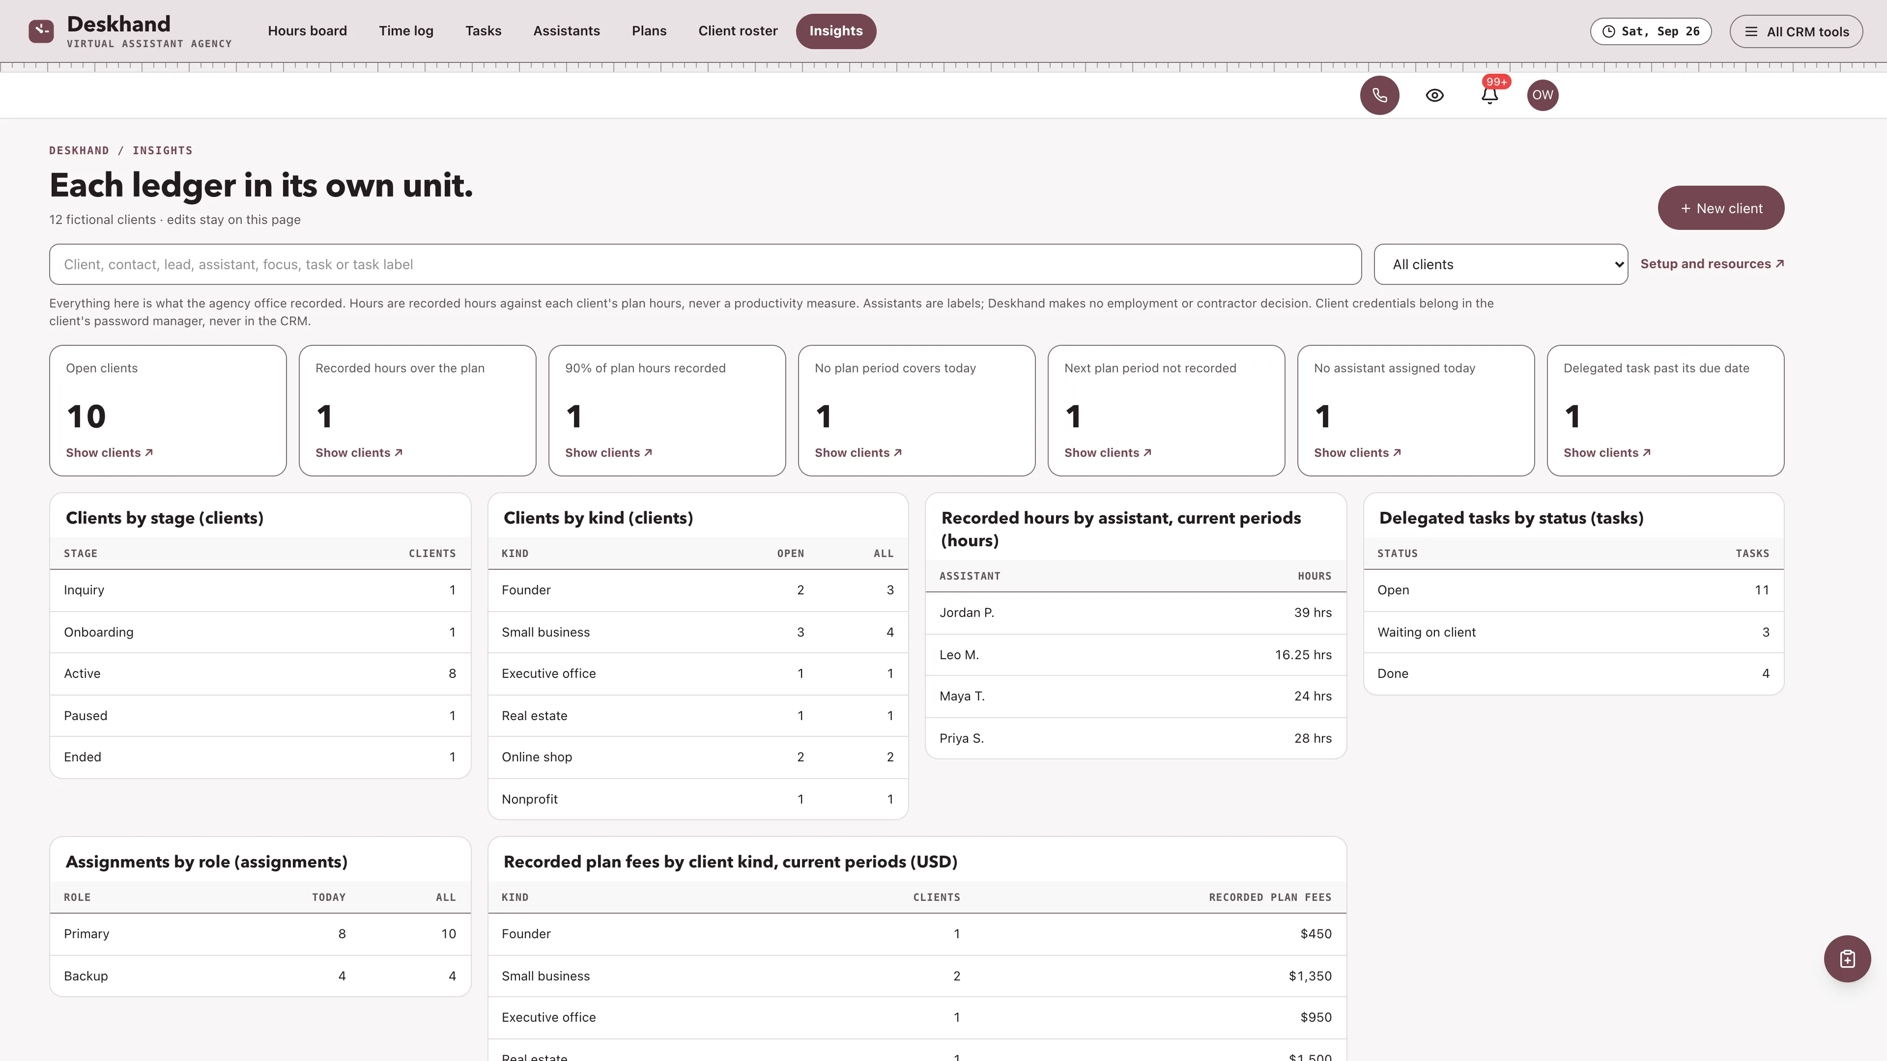1887x1061 pixels.
Task: Click the Paused stage row
Action: [259, 715]
